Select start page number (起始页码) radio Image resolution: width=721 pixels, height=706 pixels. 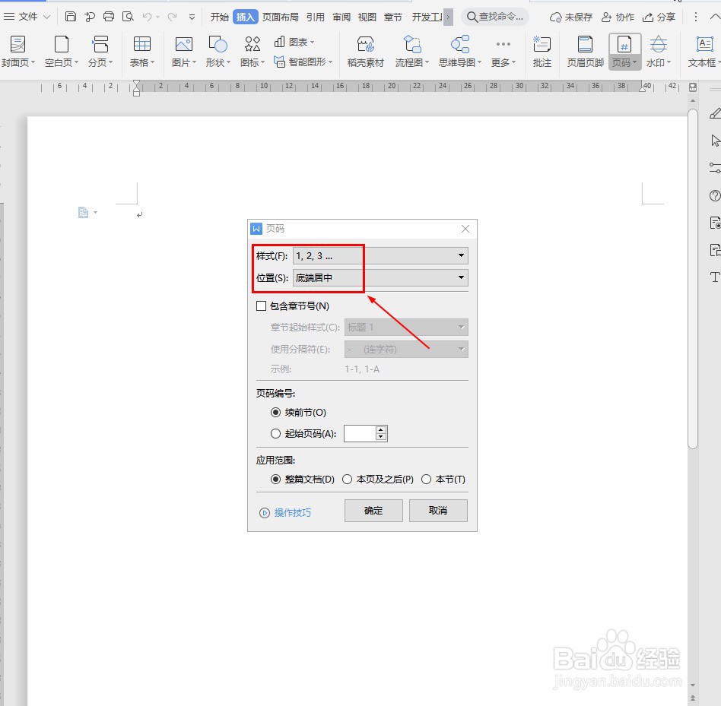275,434
